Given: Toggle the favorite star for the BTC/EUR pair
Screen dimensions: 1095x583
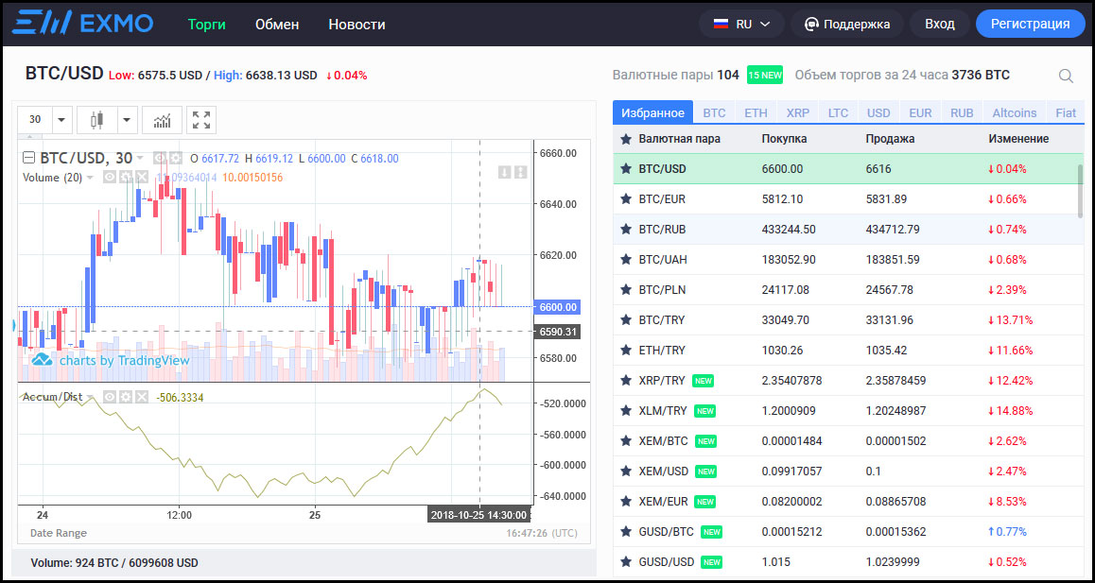Looking at the screenshot, I should tap(625, 199).
